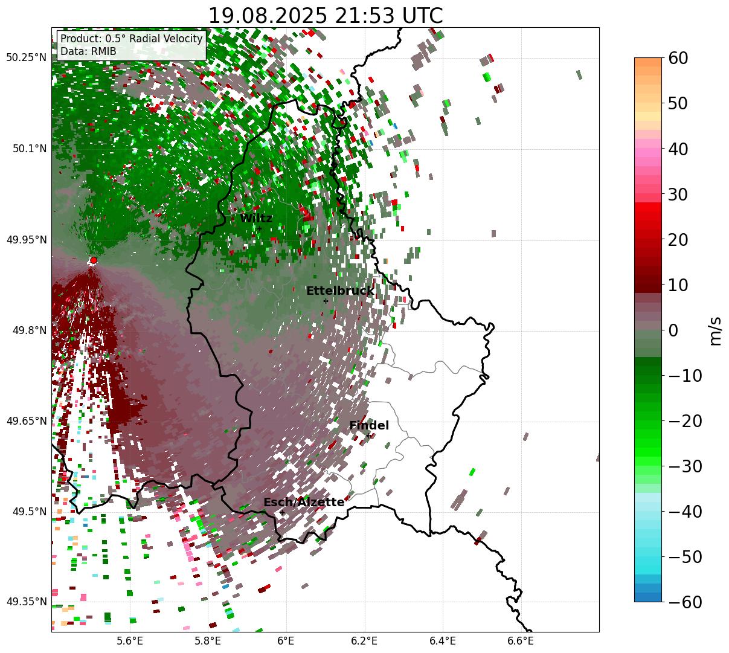Click the 6.2°E longitude tick label

(365, 641)
